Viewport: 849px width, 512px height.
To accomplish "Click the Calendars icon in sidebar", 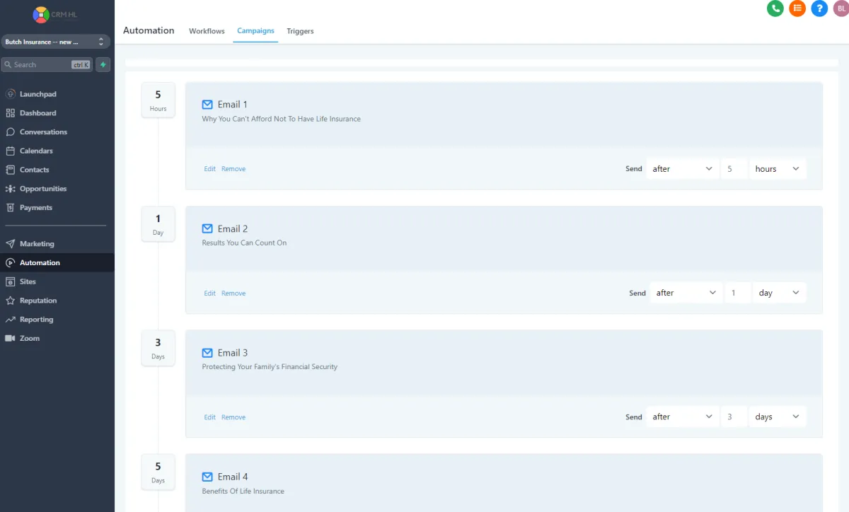I will pyautogui.click(x=10, y=151).
